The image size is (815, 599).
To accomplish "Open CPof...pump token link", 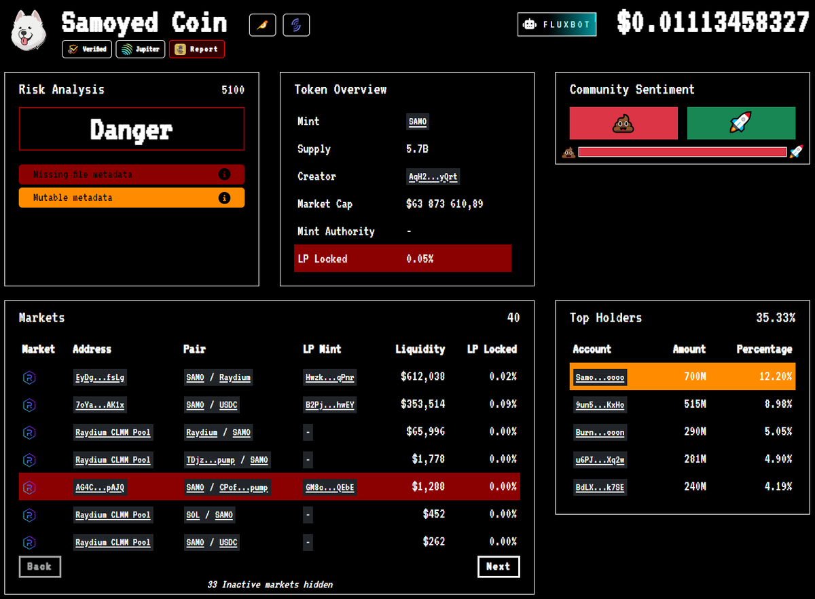I will (244, 487).
